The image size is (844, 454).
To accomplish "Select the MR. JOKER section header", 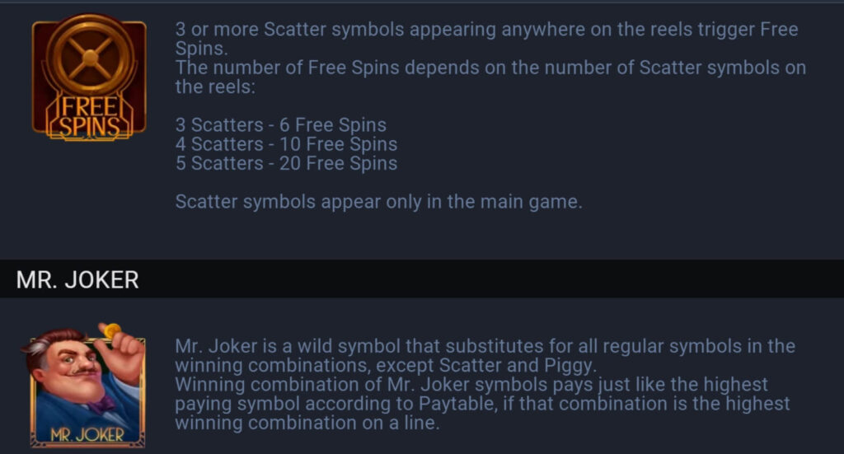I will point(77,279).
